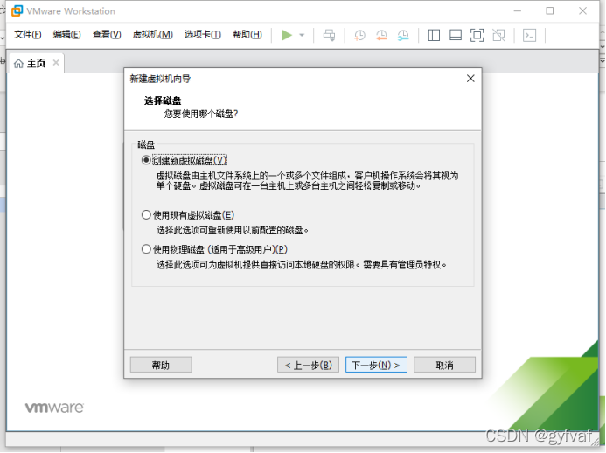Toggle the thumbnail bar view icon

click(x=456, y=36)
